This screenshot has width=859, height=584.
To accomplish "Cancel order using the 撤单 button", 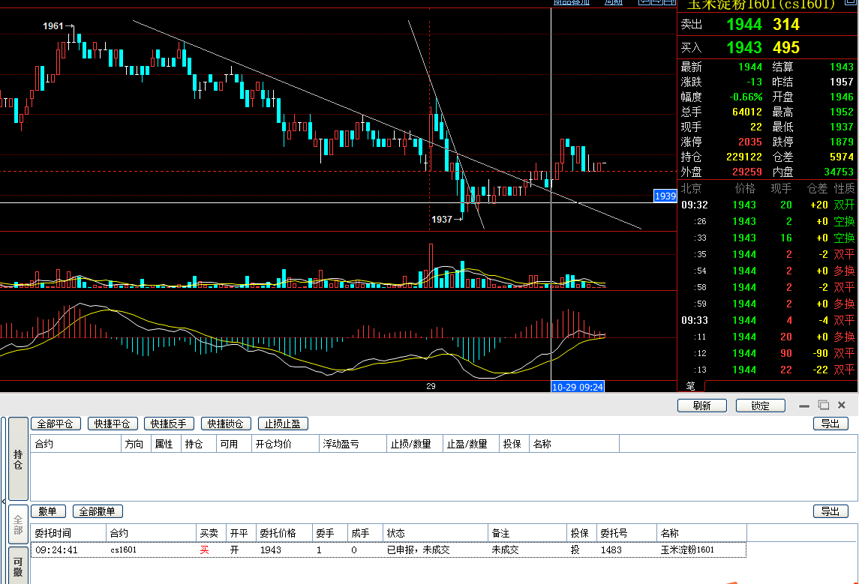I will coord(48,511).
